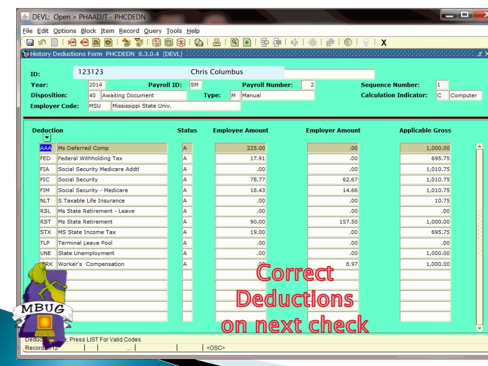This screenshot has height=366, width=488.
Task: Click FIM employer amount 14.66
Action: pyautogui.click(x=333, y=190)
